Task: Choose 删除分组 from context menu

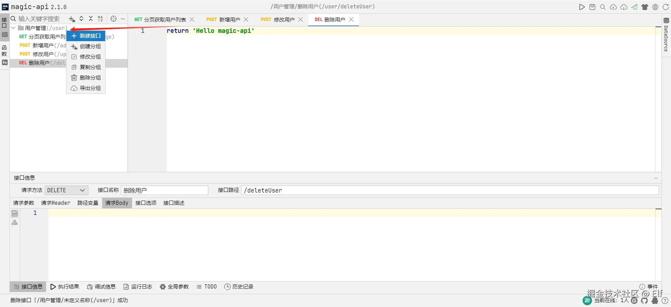Action: 86,78
